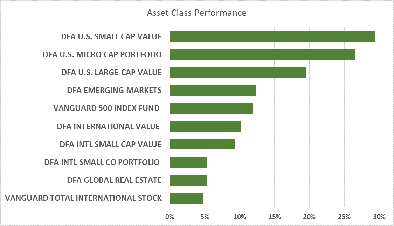Select the DFA GLOBAL REAL ESTATE label
The width and height of the screenshot is (394, 226).
(x=114, y=180)
